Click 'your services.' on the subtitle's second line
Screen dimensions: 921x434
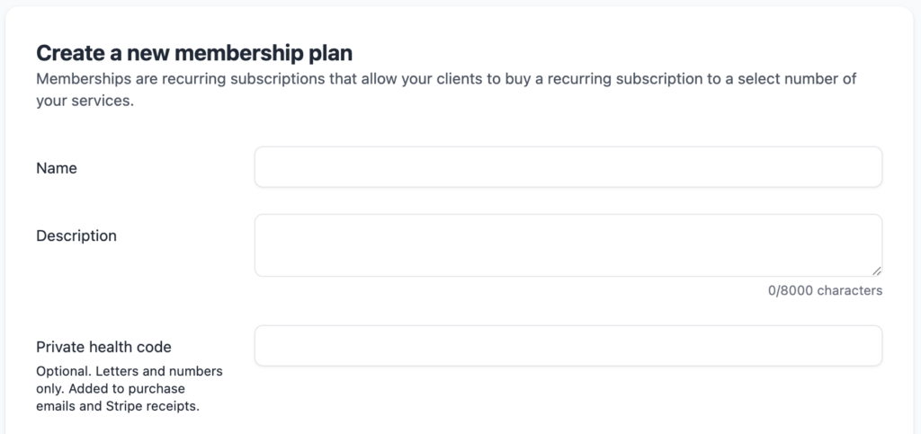85,102
